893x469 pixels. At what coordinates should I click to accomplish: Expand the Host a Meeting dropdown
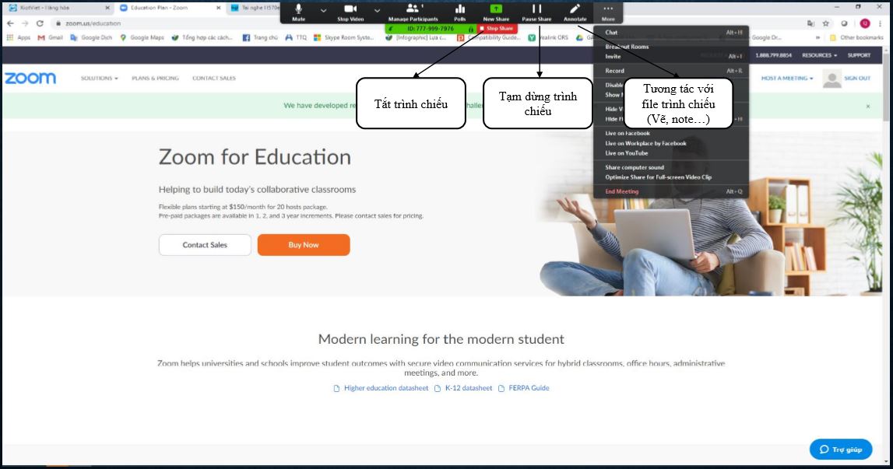pyautogui.click(x=786, y=79)
